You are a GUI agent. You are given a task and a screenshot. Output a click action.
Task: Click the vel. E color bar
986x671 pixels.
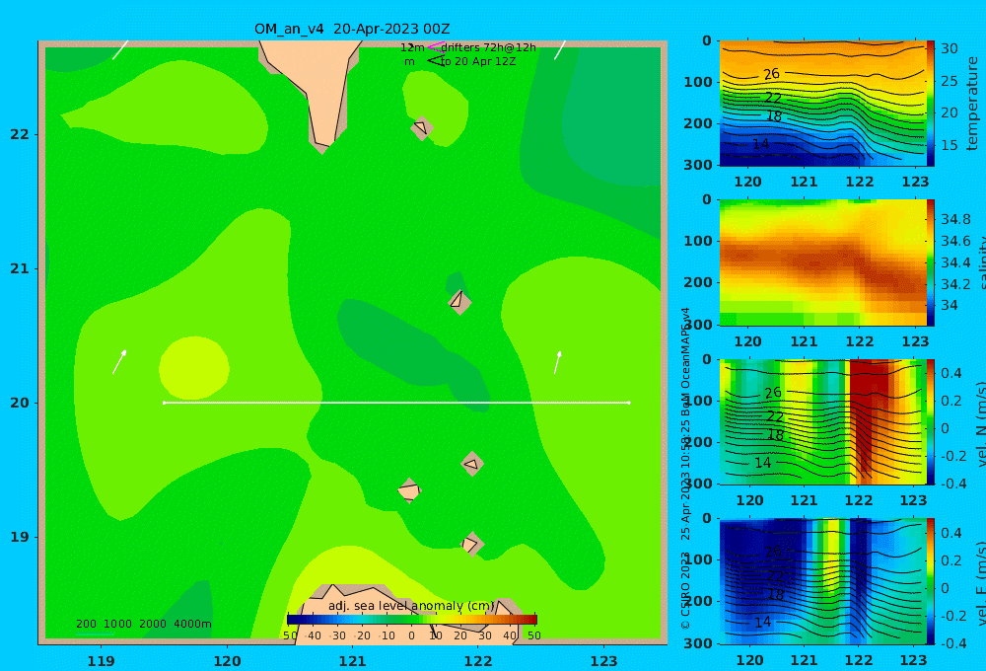[x=930, y=581]
